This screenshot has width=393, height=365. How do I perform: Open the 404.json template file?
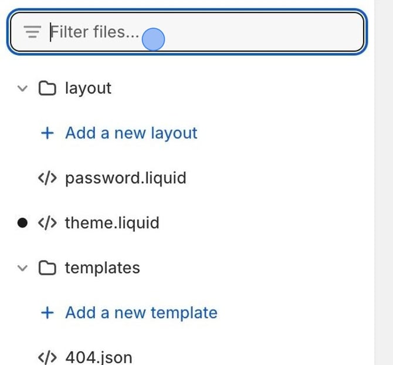tap(99, 357)
